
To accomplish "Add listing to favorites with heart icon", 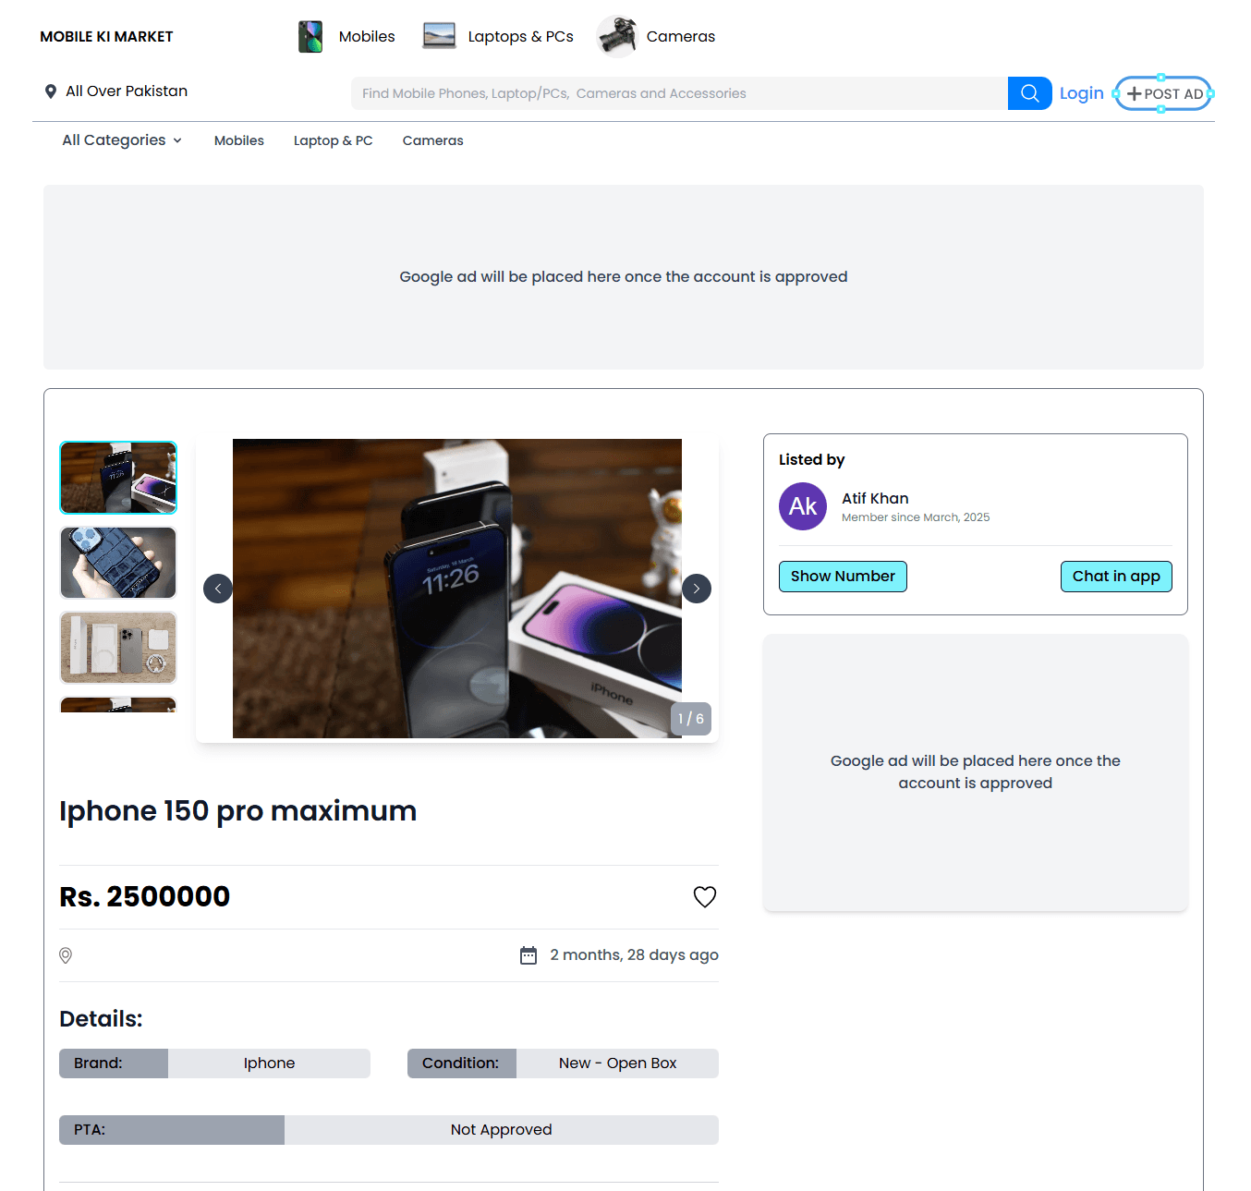I will point(705,897).
